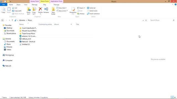177x99 pixels.
Task: Switch to details view icon in status bar
Action: click(172, 97)
